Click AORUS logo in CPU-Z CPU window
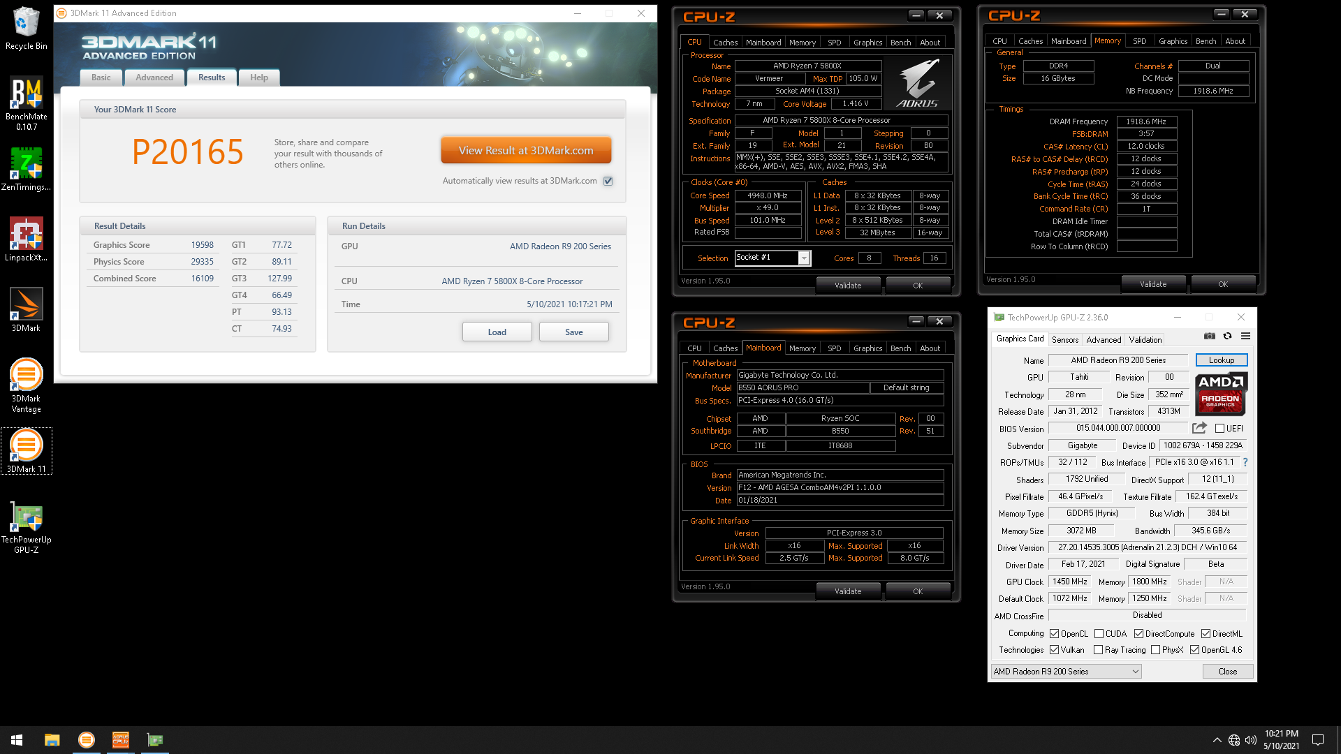This screenshot has height=754, width=1341. point(918,84)
